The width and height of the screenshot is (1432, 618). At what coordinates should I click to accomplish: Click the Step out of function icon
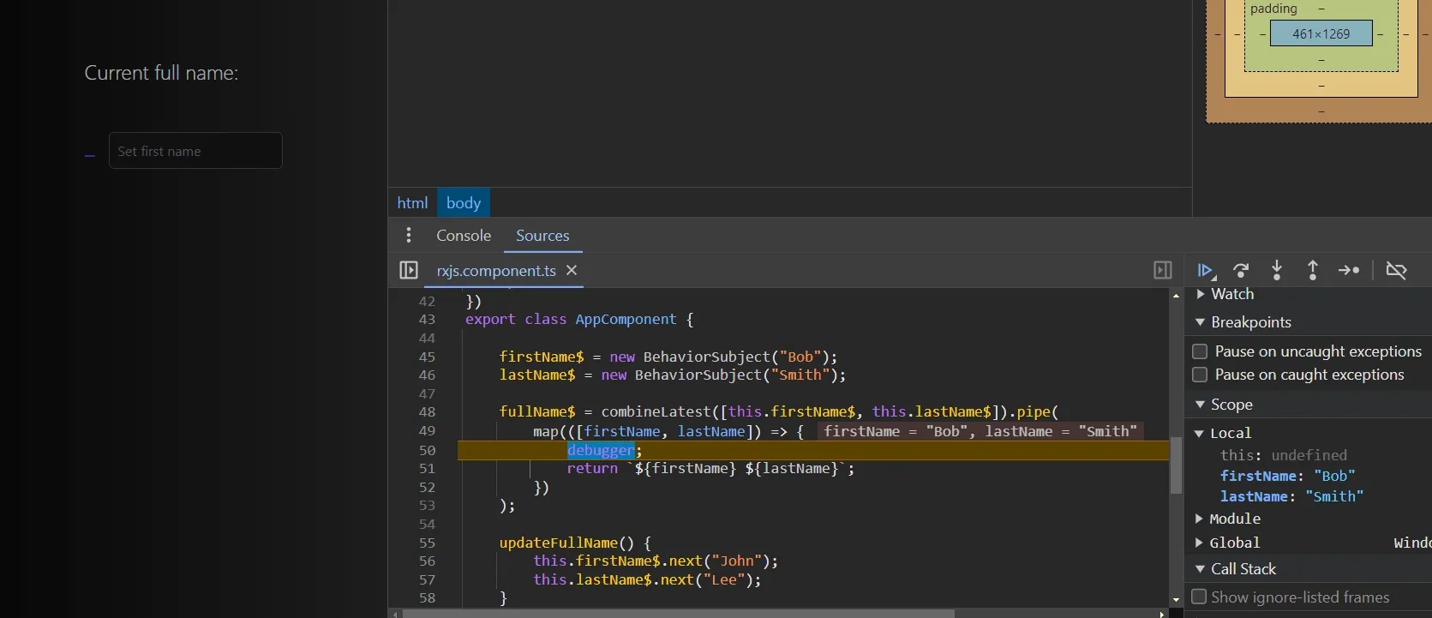click(x=1312, y=271)
